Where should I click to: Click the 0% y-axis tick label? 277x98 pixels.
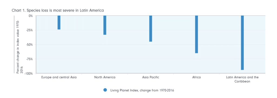[x=31, y=16]
